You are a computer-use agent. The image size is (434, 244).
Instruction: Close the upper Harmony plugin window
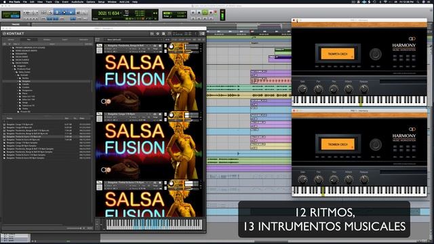pos(294,20)
